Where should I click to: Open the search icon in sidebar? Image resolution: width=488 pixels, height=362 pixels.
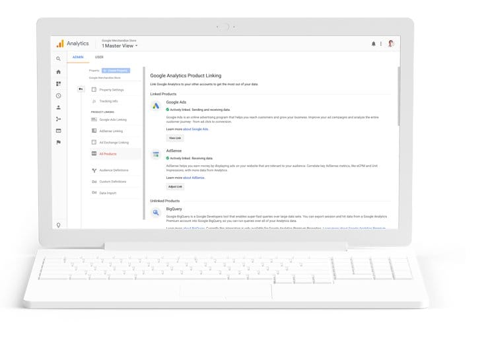click(x=58, y=59)
